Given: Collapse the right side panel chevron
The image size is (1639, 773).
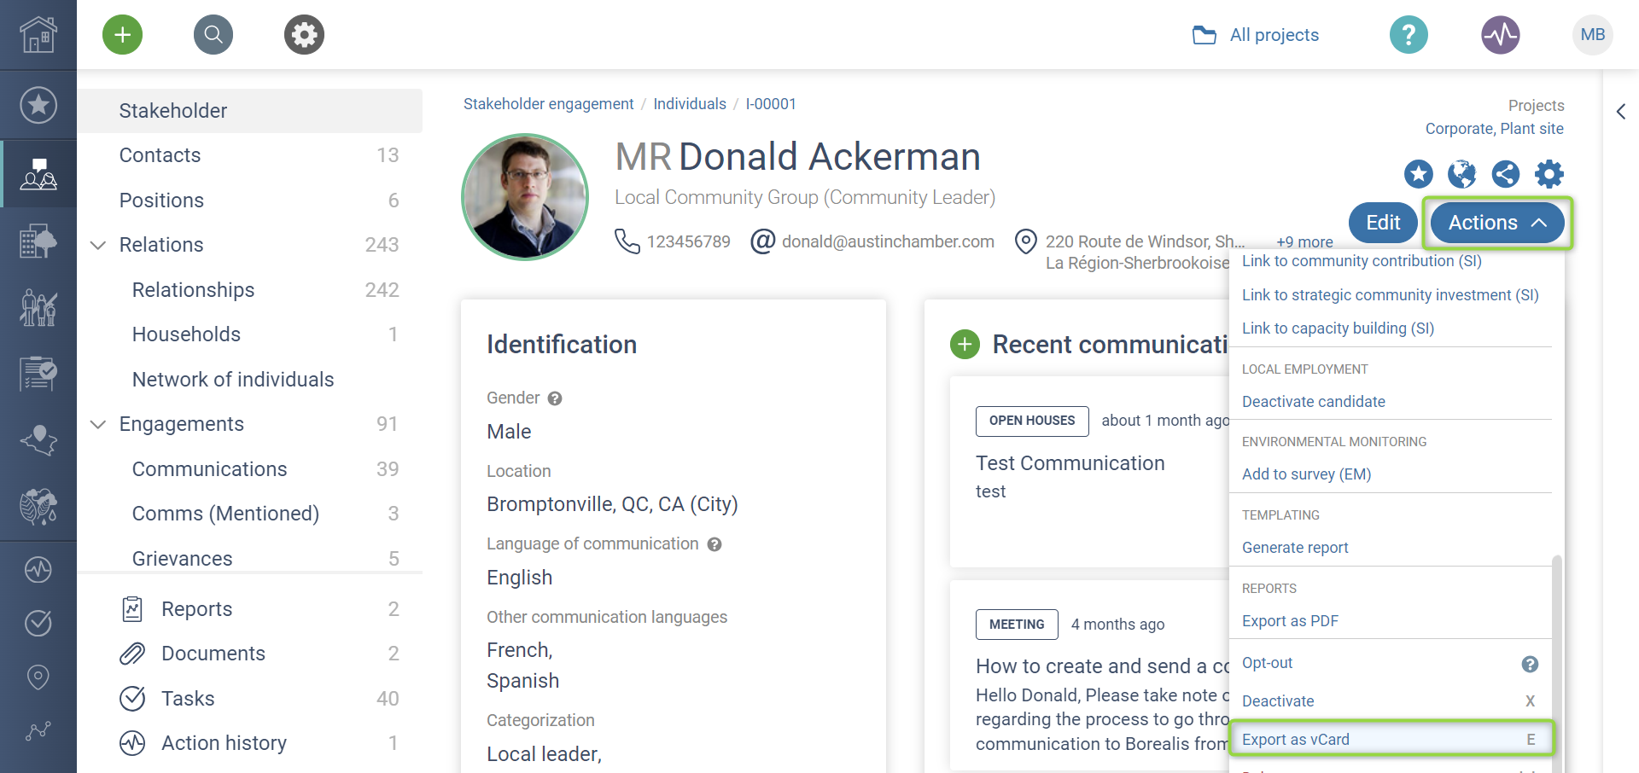Looking at the screenshot, I should (1620, 112).
